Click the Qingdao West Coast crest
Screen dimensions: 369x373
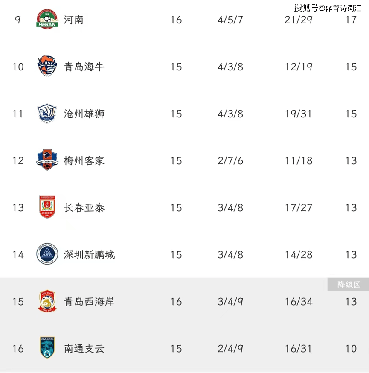pyautogui.click(x=47, y=301)
